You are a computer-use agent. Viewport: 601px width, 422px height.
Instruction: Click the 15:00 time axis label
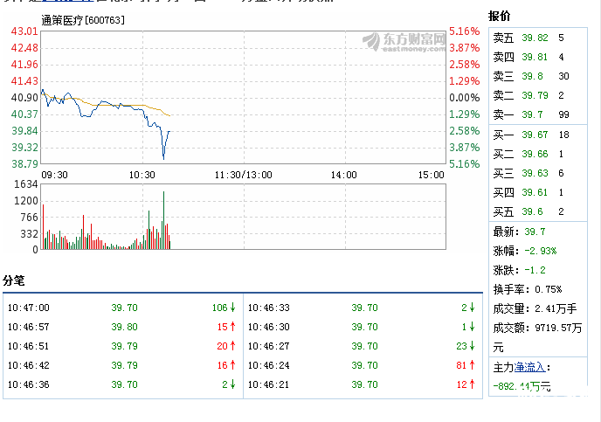[x=432, y=175]
